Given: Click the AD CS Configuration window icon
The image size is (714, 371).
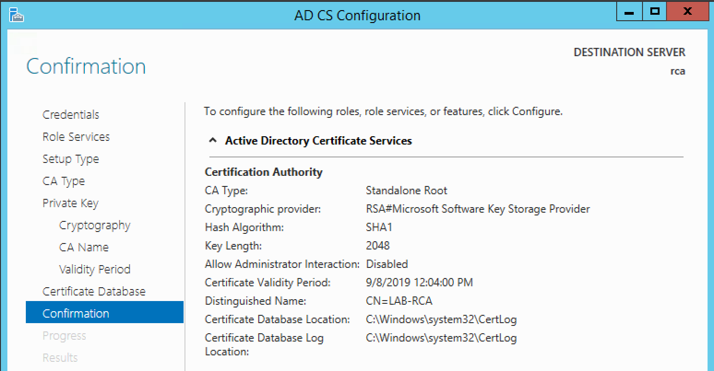Looking at the screenshot, I should click(x=17, y=15).
